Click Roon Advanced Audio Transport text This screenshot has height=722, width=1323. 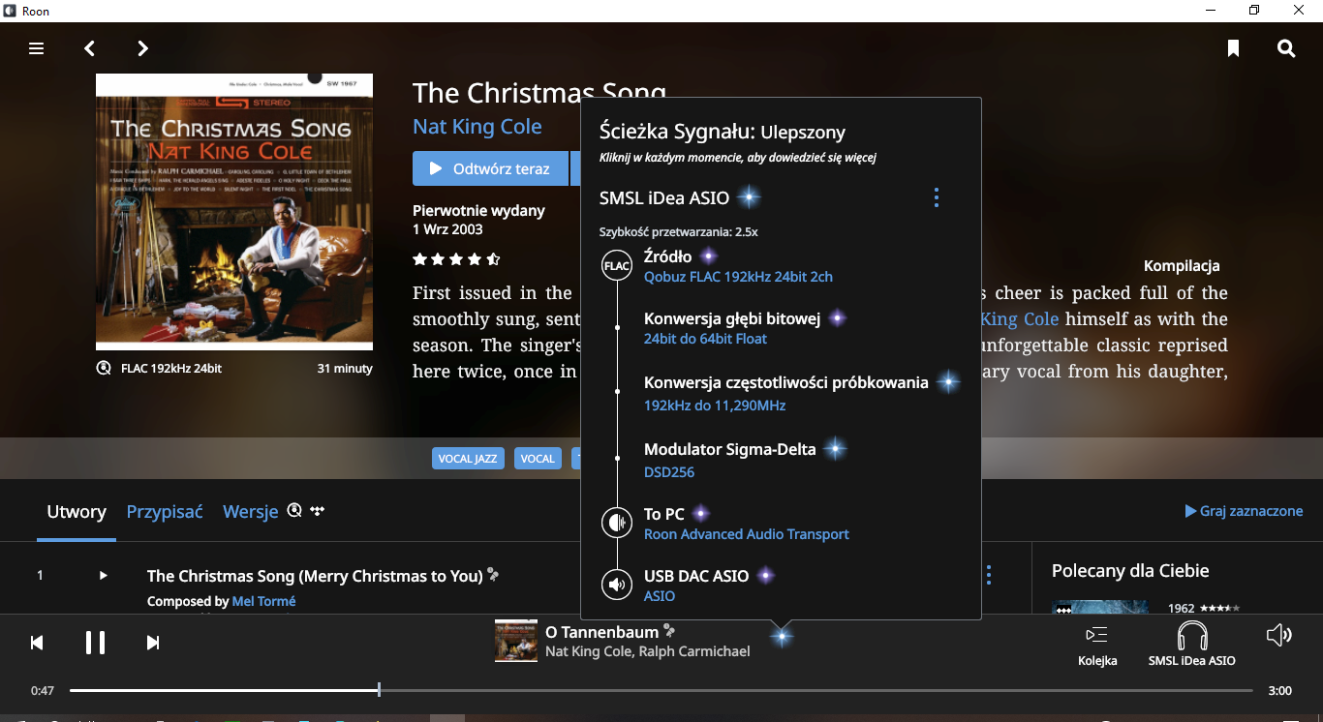pos(747,534)
